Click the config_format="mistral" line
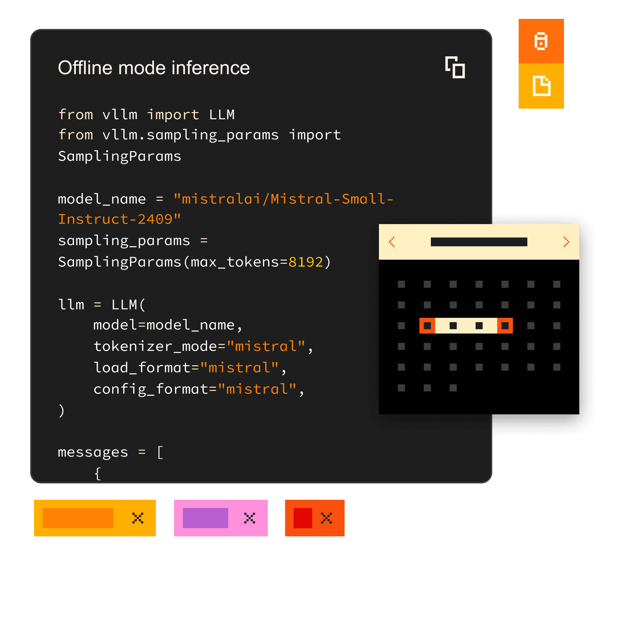Screen dimensions: 637x637 click(x=199, y=389)
